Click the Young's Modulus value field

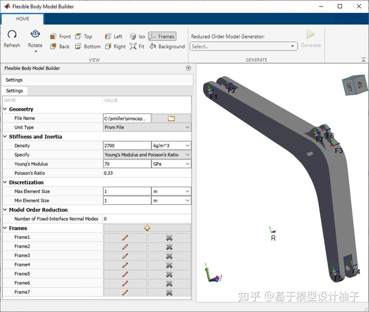tap(127, 164)
